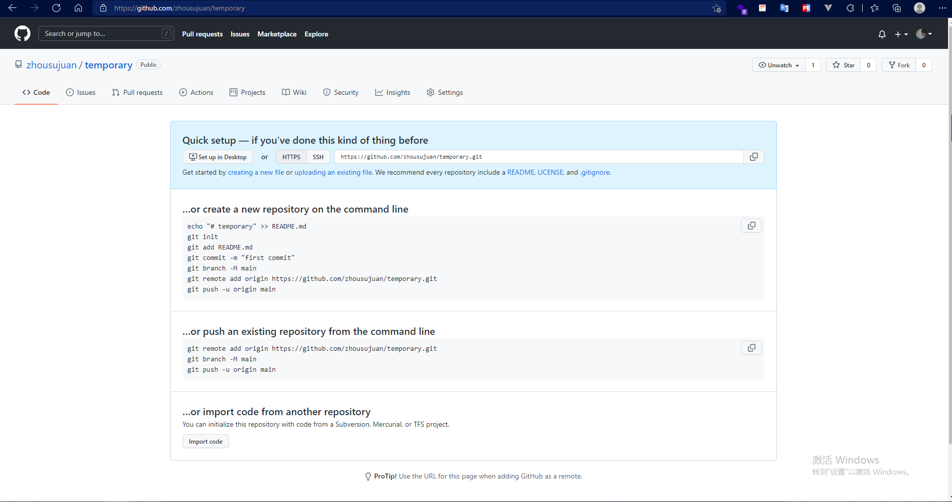This screenshot has height=502, width=952.
Task: Expand the plus create-new dropdown
Action: point(901,34)
